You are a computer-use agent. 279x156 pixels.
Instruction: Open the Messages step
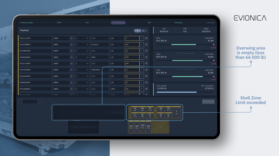[x=178, y=22]
